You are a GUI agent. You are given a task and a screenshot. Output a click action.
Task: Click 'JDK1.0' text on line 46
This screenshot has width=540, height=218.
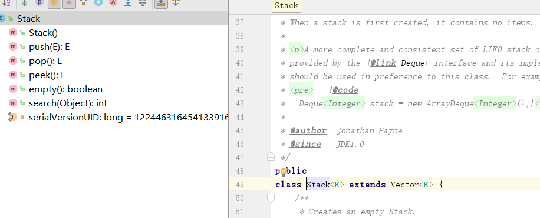350,144
